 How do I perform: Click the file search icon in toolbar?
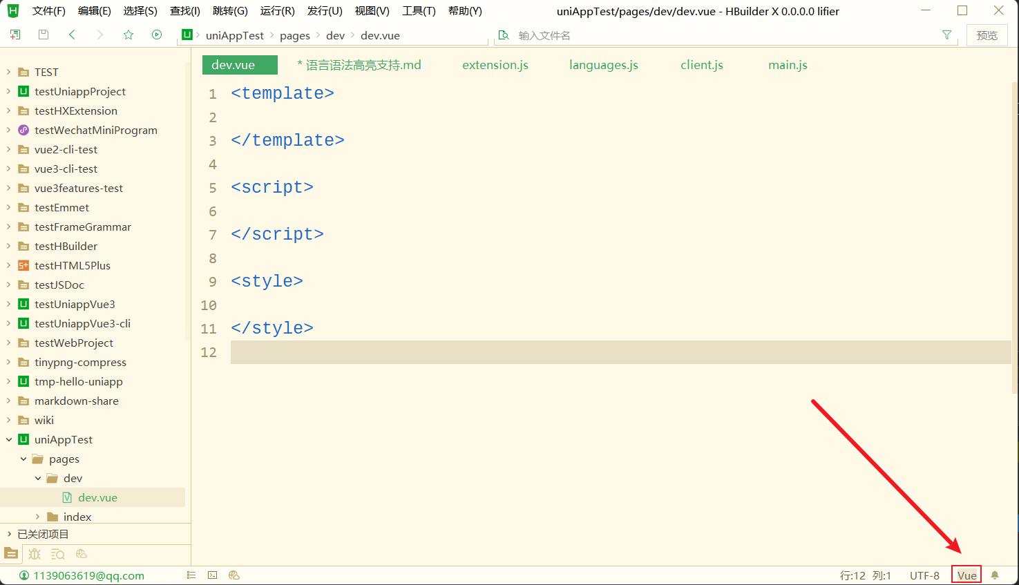click(504, 35)
